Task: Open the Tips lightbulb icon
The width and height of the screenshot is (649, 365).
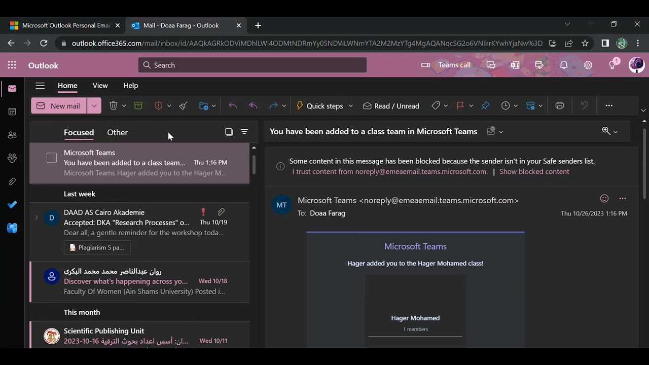Action: pos(612,65)
